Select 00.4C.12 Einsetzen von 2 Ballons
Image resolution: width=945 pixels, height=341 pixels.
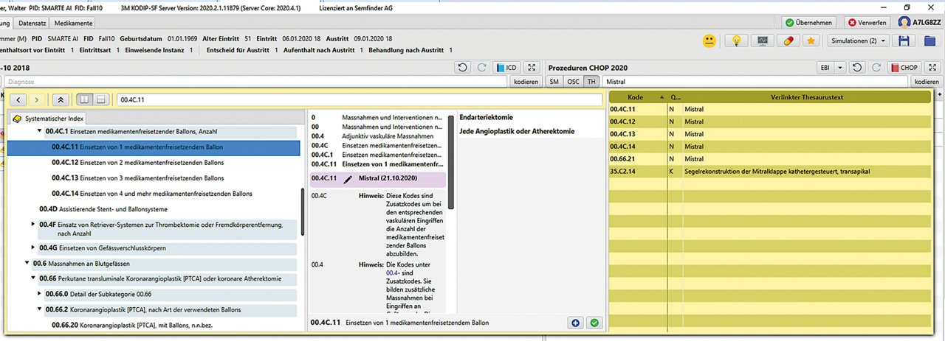[137, 162]
